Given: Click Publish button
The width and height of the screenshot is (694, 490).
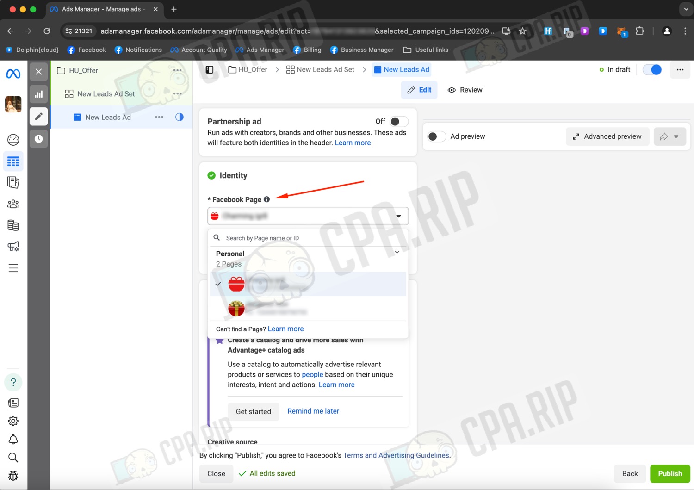Looking at the screenshot, I should tap(670, 474).
